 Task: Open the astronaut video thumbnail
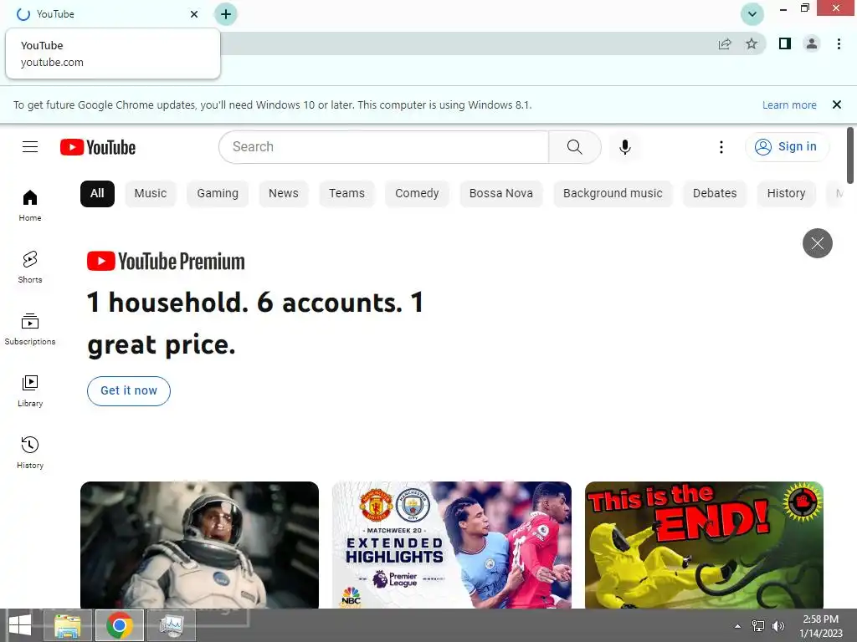click(x=199, y=545)
